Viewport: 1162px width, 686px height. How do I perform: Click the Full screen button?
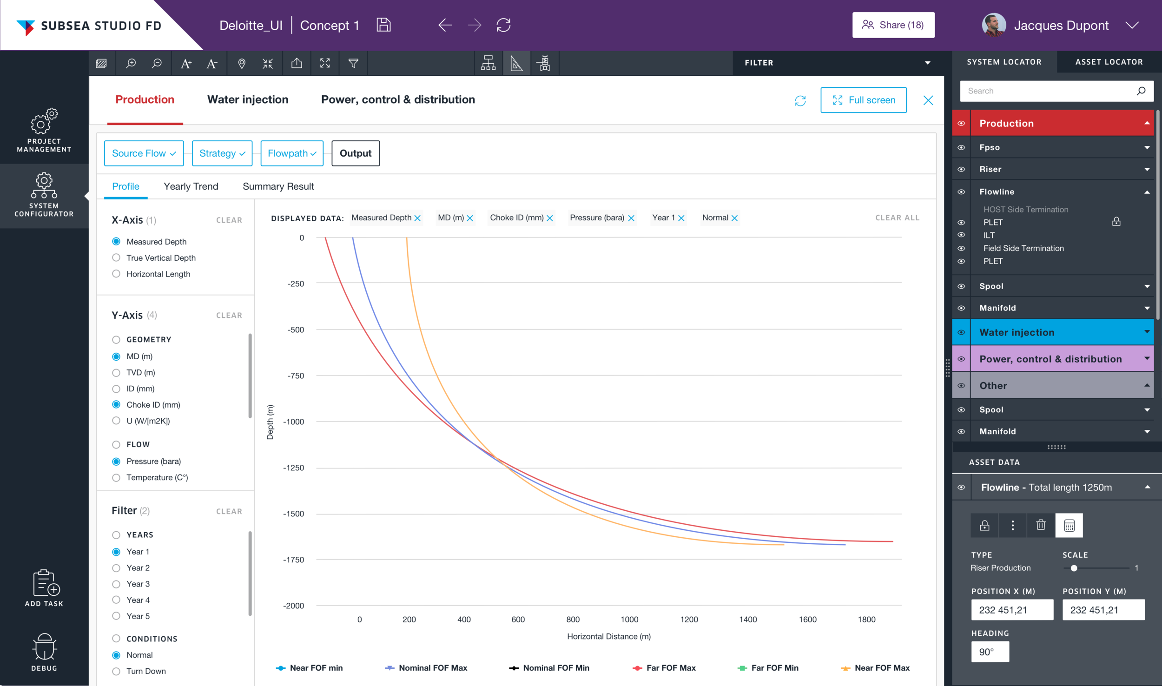(x=863, y=100)
